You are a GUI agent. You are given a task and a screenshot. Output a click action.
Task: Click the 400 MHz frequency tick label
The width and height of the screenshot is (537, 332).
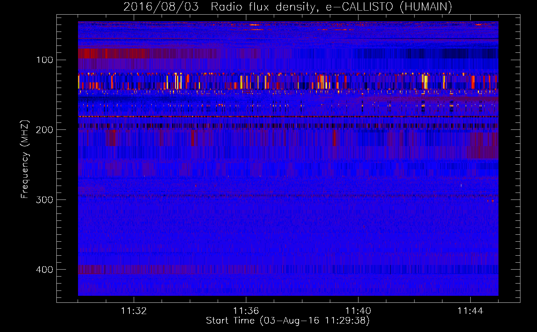[x=44, y=269]
